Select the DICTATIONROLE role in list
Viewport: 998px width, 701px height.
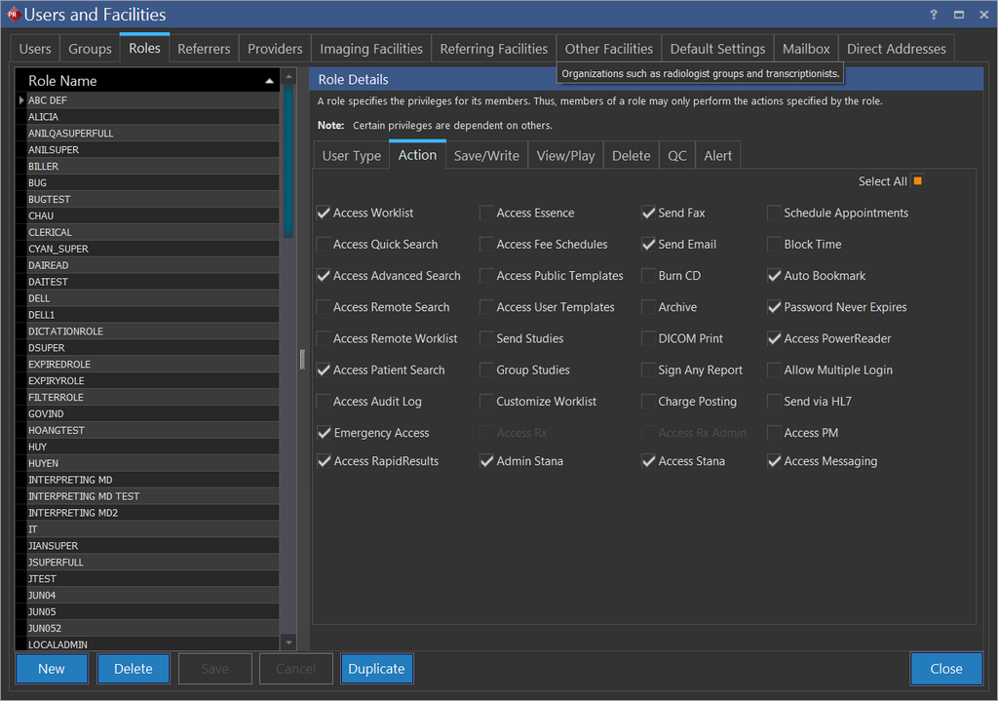65,331
